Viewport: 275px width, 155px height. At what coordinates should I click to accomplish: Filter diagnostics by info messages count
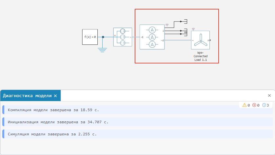[265, 105]
